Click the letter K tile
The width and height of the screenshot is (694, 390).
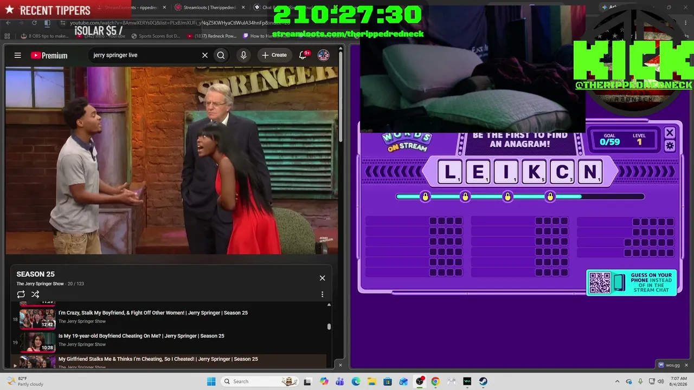click(534, 172)
